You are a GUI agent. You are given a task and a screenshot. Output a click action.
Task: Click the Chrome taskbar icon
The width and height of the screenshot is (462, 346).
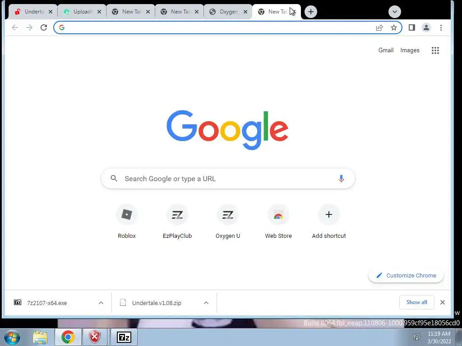[68, 337]
